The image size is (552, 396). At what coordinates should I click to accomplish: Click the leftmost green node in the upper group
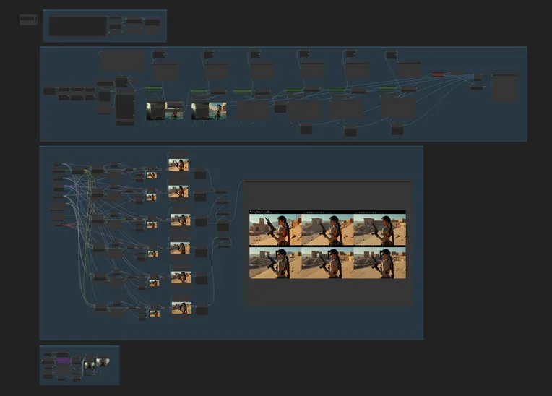[x=153, y=88]
